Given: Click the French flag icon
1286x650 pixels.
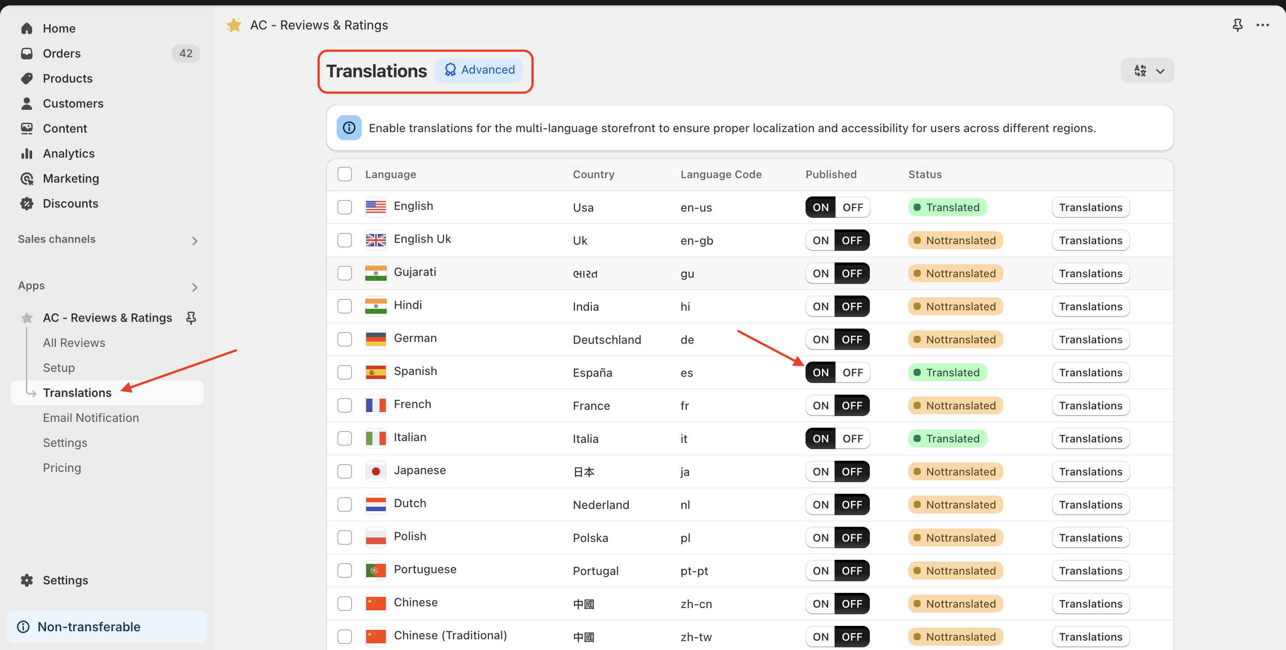Looking at the screenshot, I should coord(376,405).
